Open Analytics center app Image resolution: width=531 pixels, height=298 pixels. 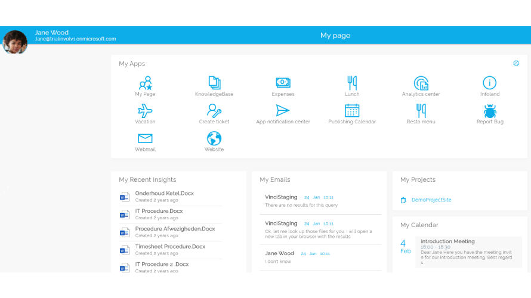pos(421,83)
